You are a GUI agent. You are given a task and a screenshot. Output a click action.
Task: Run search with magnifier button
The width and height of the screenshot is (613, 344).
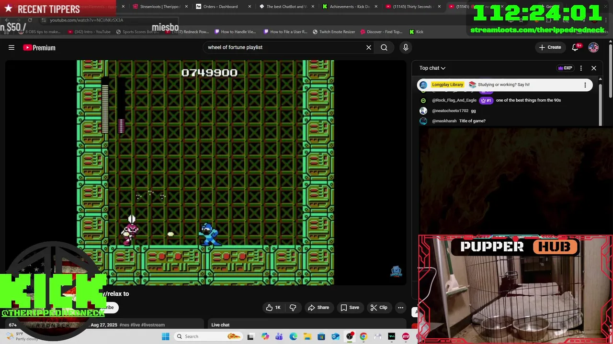384,47
